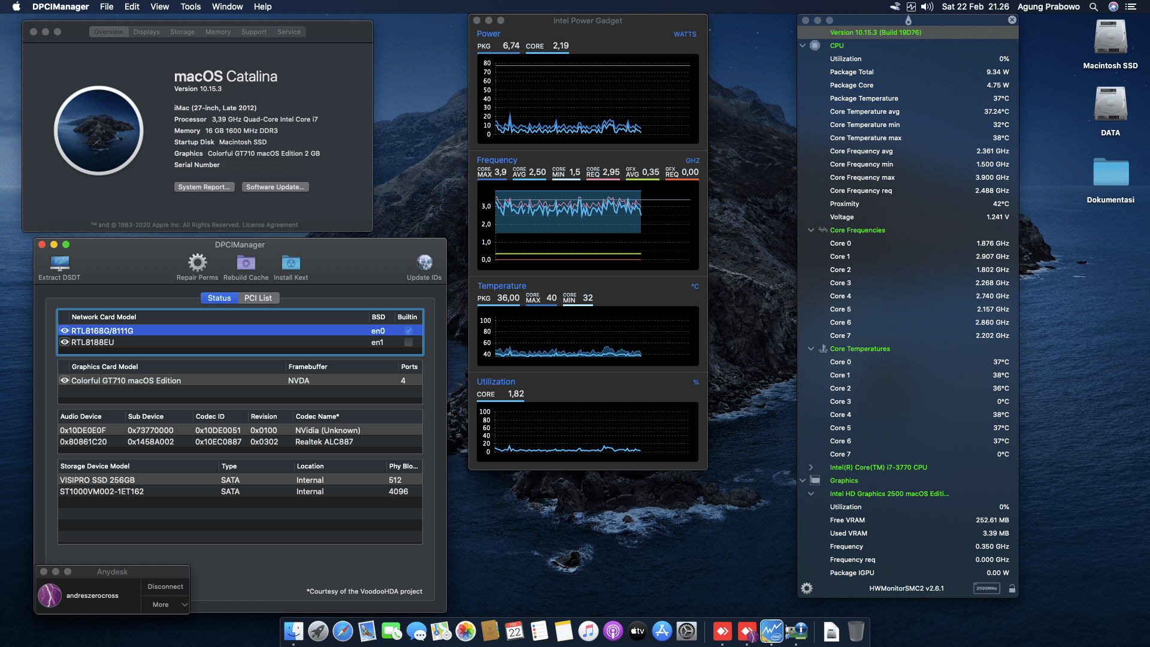Open the DATA drive on desktop
This screenshot has height=647, width=1150.
point(1110,104)
